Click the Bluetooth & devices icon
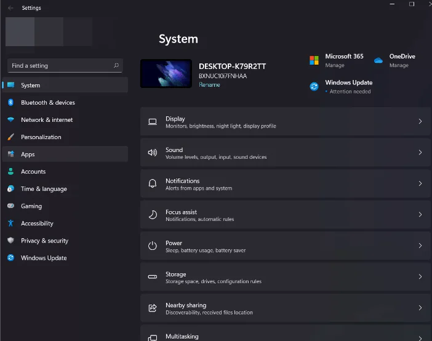The width and height of the screenshot is (432, 341). coord(10,103)
